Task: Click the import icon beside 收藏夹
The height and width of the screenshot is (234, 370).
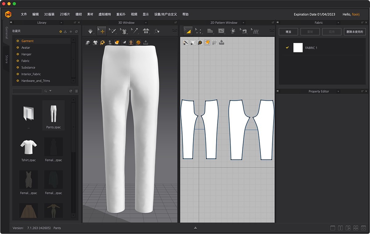Action: pos(65,31)
